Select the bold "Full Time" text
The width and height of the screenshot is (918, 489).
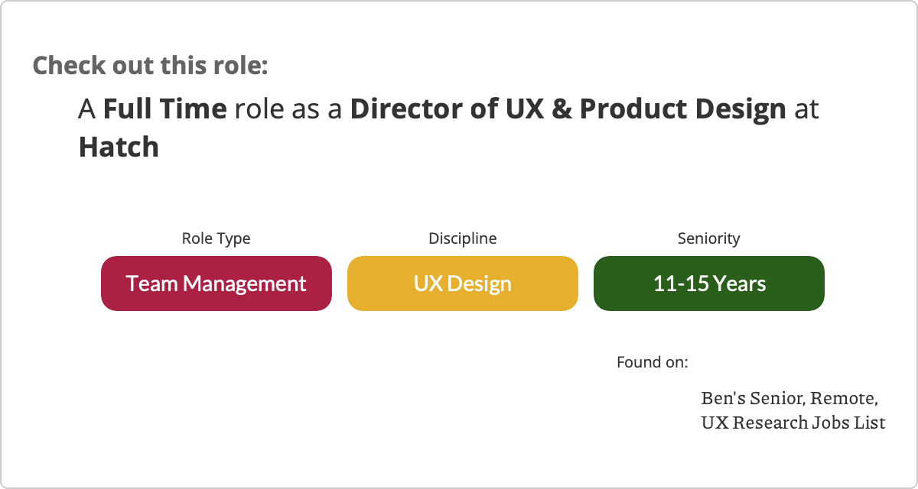[x=164, y=109]
